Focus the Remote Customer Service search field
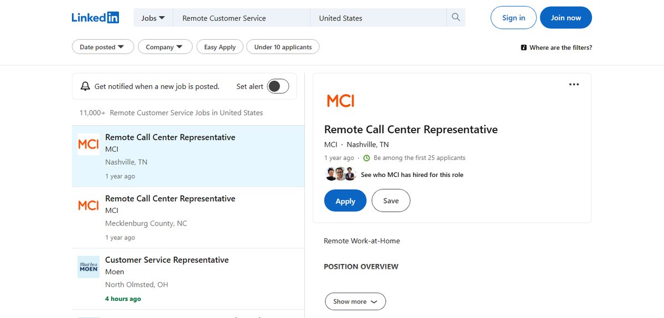Screen dimensions: 664x318 (x=242, y=18)
